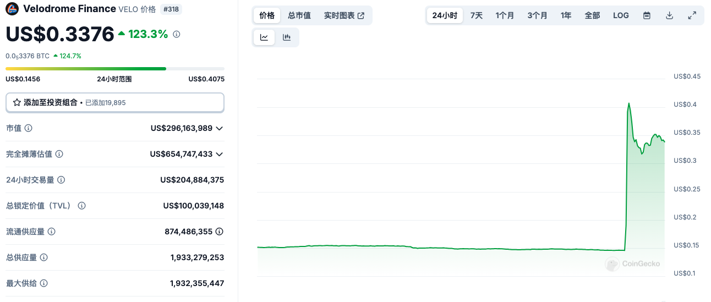711x302 pixels.
Task: Click 添加至投资组合 button
Action: tap(115, 102)
